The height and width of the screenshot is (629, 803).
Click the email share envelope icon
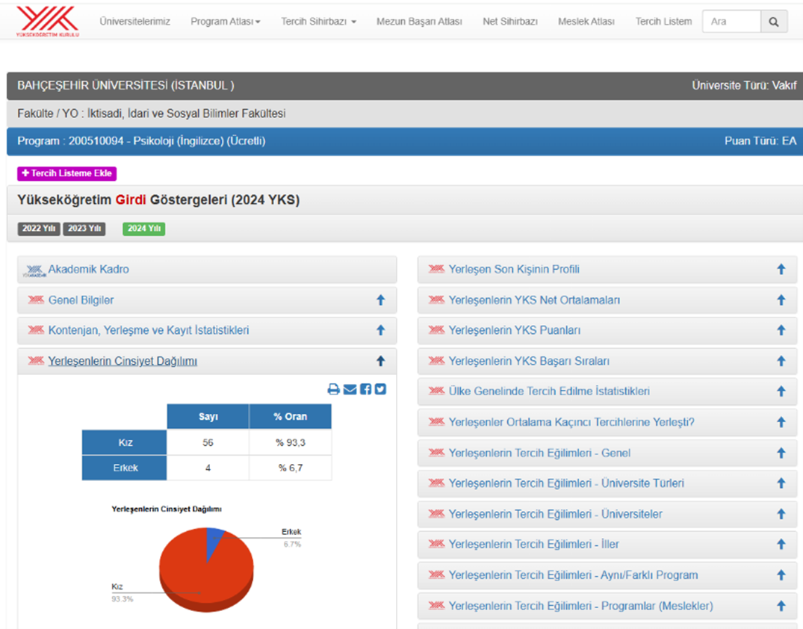(350, 389)
